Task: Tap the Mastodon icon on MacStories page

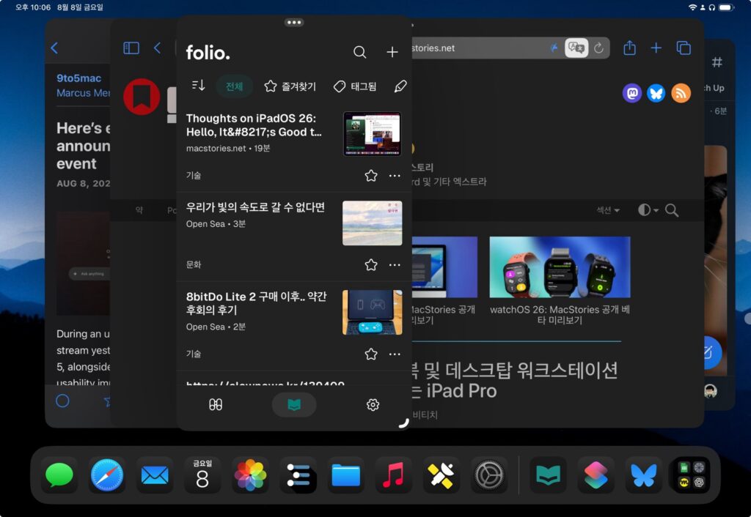Action: pyautogui.click(x=631, y=93)
